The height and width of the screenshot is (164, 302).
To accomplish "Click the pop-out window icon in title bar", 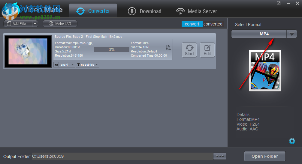I will (279, 3).
